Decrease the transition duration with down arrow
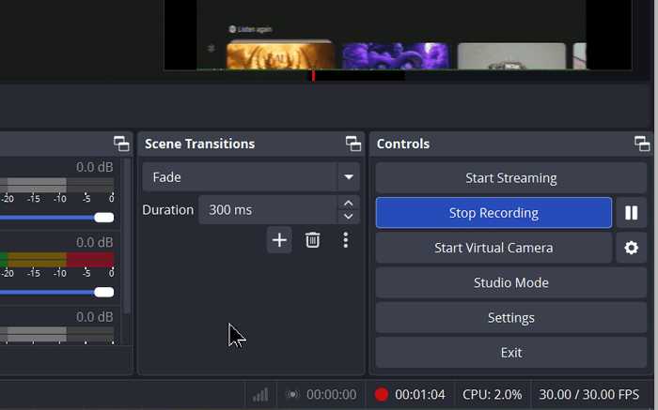Image resolution: width=658 pixels, height=410 pixels. point(349,217)
